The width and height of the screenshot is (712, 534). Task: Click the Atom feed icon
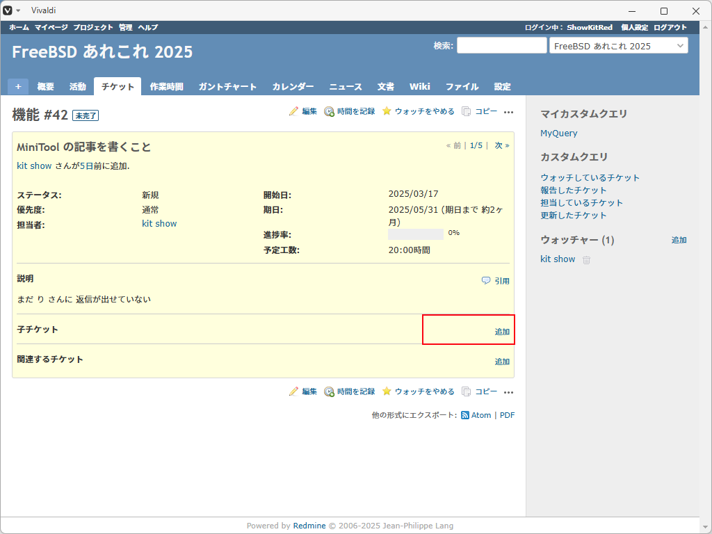[465, 415]
